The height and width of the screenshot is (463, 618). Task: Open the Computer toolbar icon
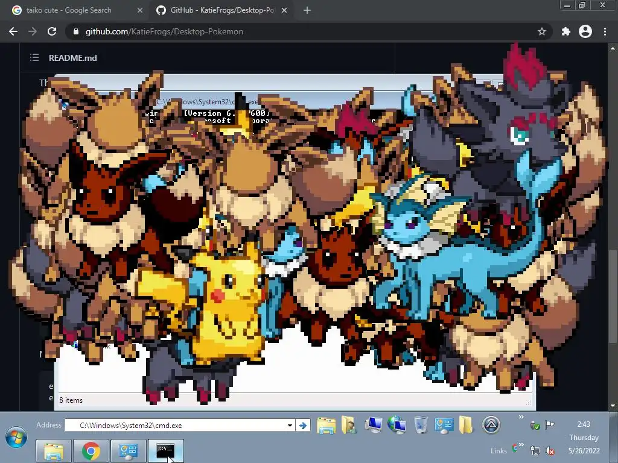coord(373,424)
